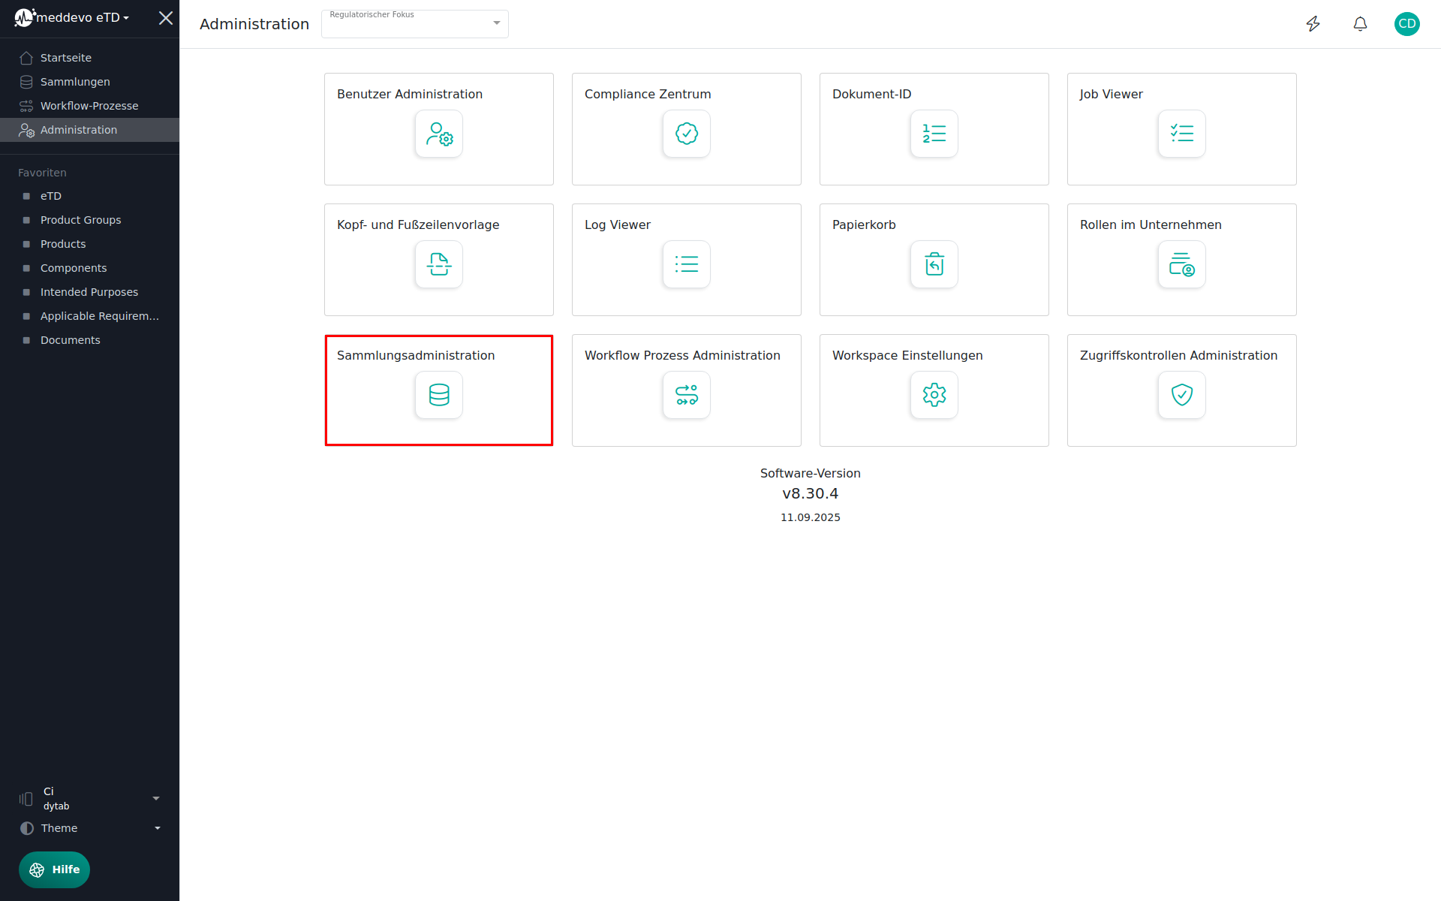
Task: Close the sidebar with the X icon
Action: click(x=166, y=18)
